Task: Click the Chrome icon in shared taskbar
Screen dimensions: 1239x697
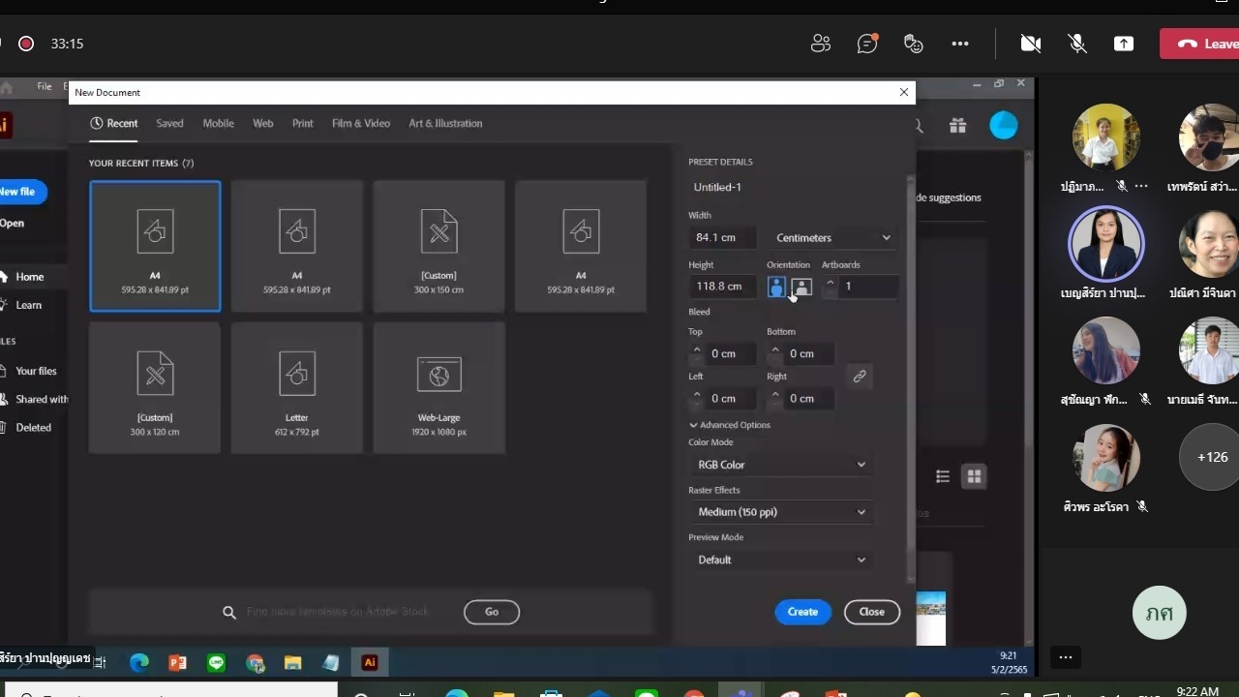Action: tap(255, 663)
